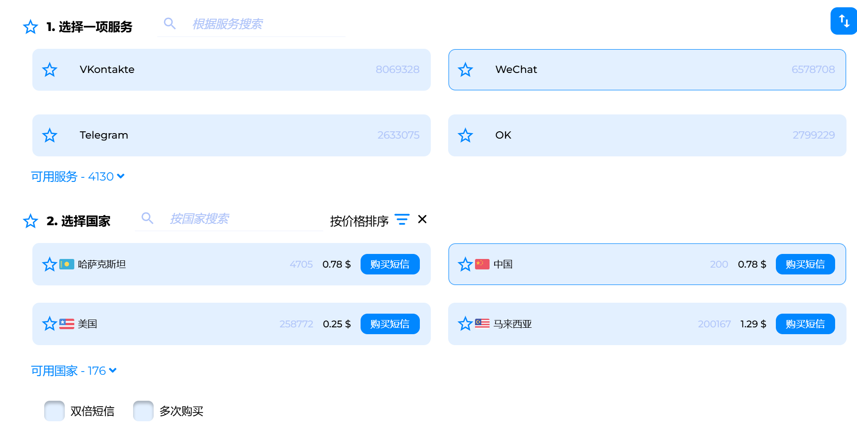Click the 0.78 $ price for 哈萨克斯坦
857x429 pixels.
tap(336, 264)
